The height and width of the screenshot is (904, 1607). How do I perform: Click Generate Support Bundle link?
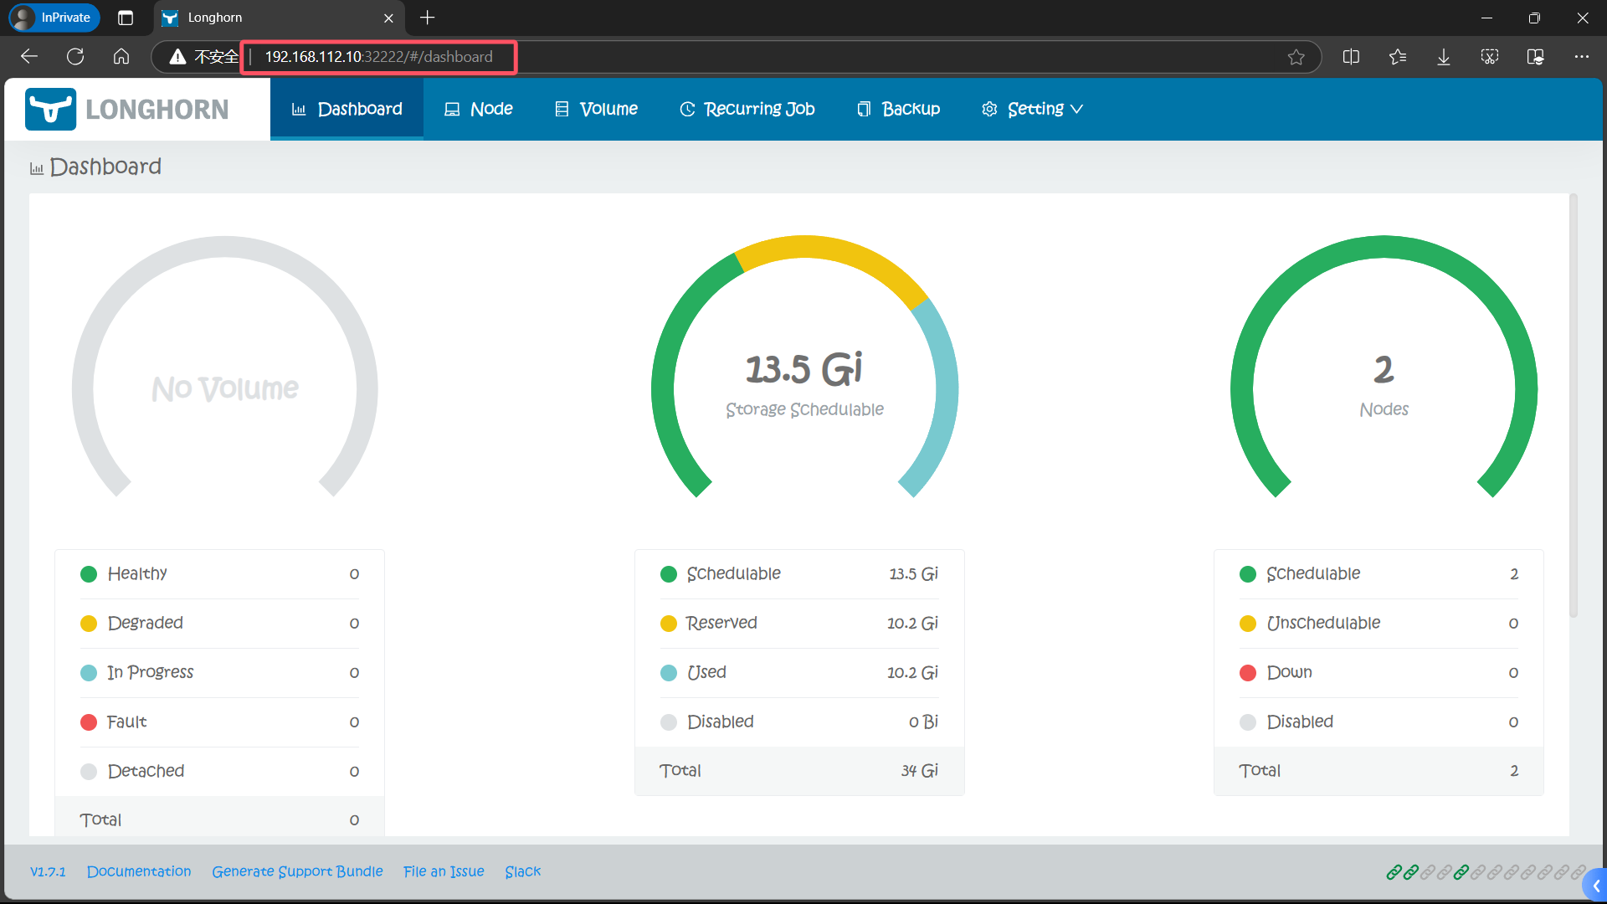pos(297,871)
